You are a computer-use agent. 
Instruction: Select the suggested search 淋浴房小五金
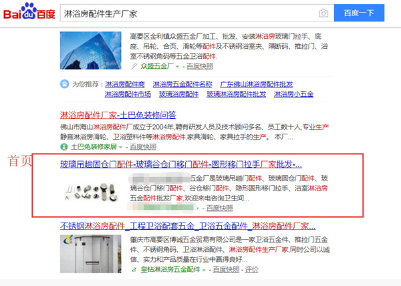(x=293, y=94)
